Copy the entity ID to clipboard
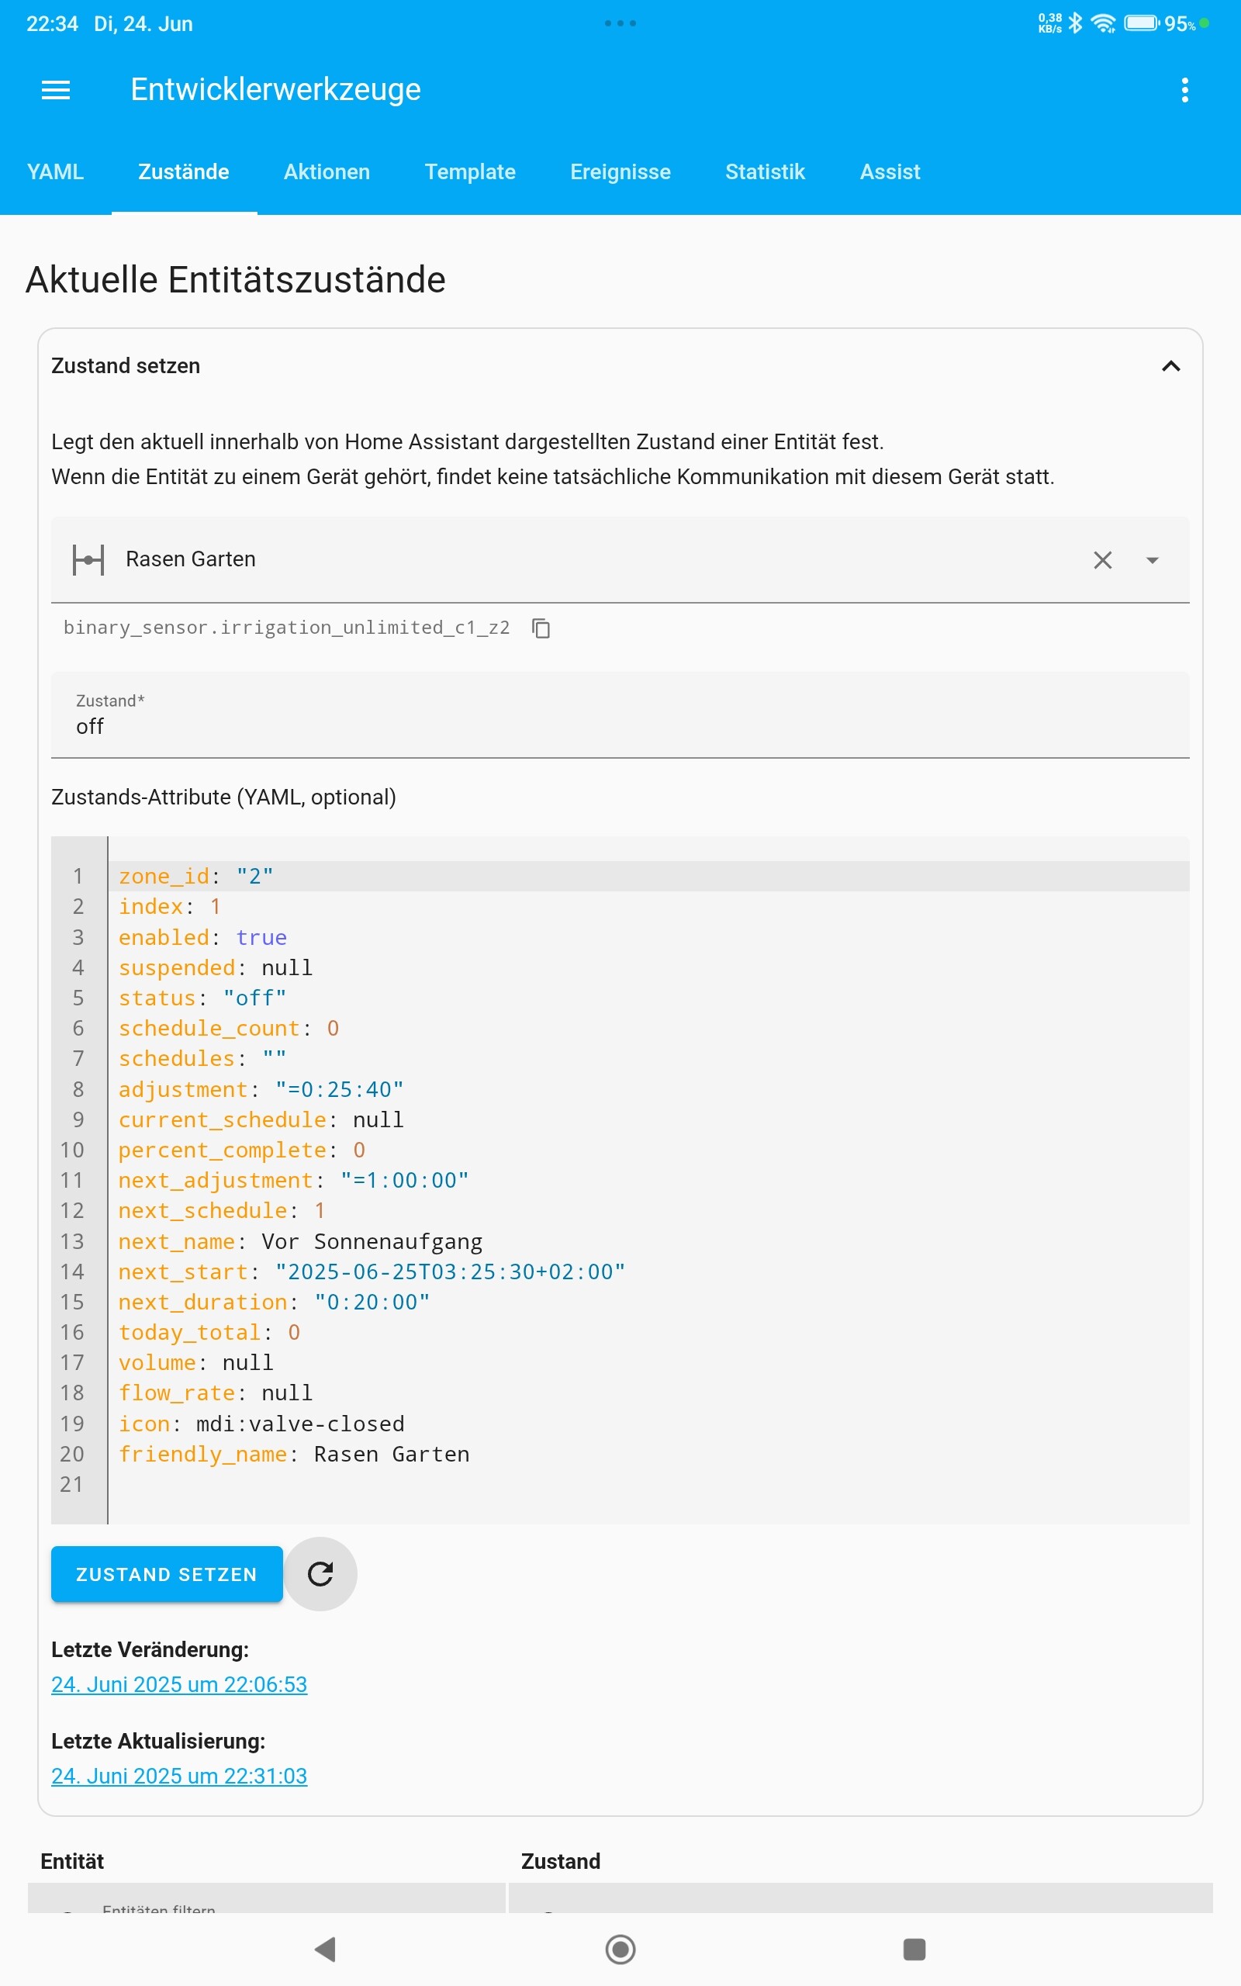The height and width of the screenshot is (1986, 1241). click(x=541, y=628)
